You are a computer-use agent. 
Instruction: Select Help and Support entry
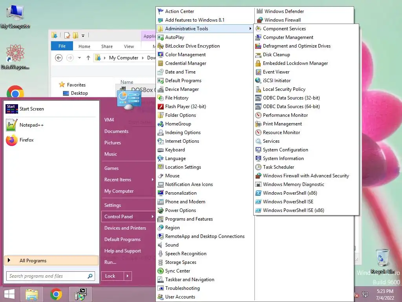[122, 251]
